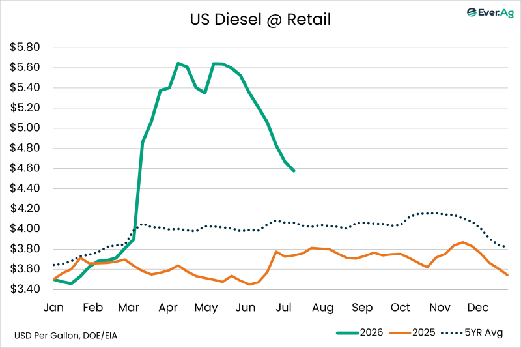
Task: Select the 2026 legend entry
Action: click(359, 332)
